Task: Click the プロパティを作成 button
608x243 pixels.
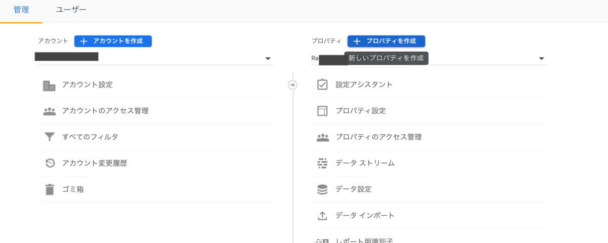Action: pos(386,41)
